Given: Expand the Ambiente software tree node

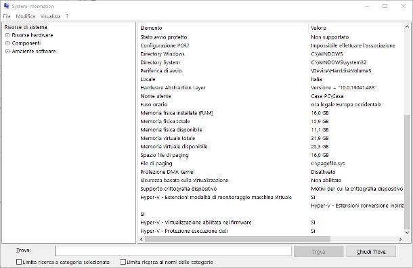Looking at the screenshot, I should pos(7,51).
